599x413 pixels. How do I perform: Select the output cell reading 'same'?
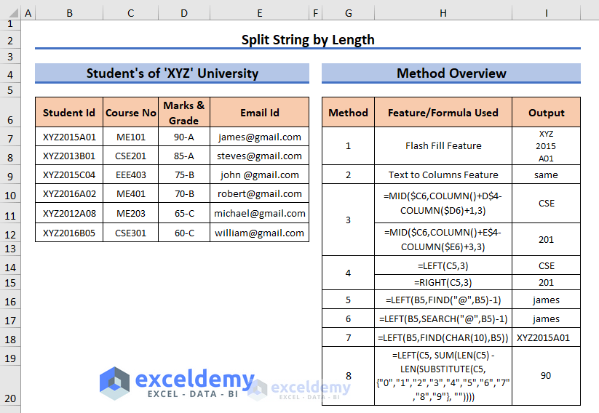tap(546, 175)
